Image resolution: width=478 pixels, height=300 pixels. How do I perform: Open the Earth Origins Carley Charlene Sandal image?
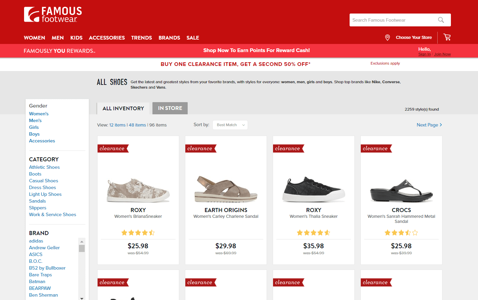226,189
